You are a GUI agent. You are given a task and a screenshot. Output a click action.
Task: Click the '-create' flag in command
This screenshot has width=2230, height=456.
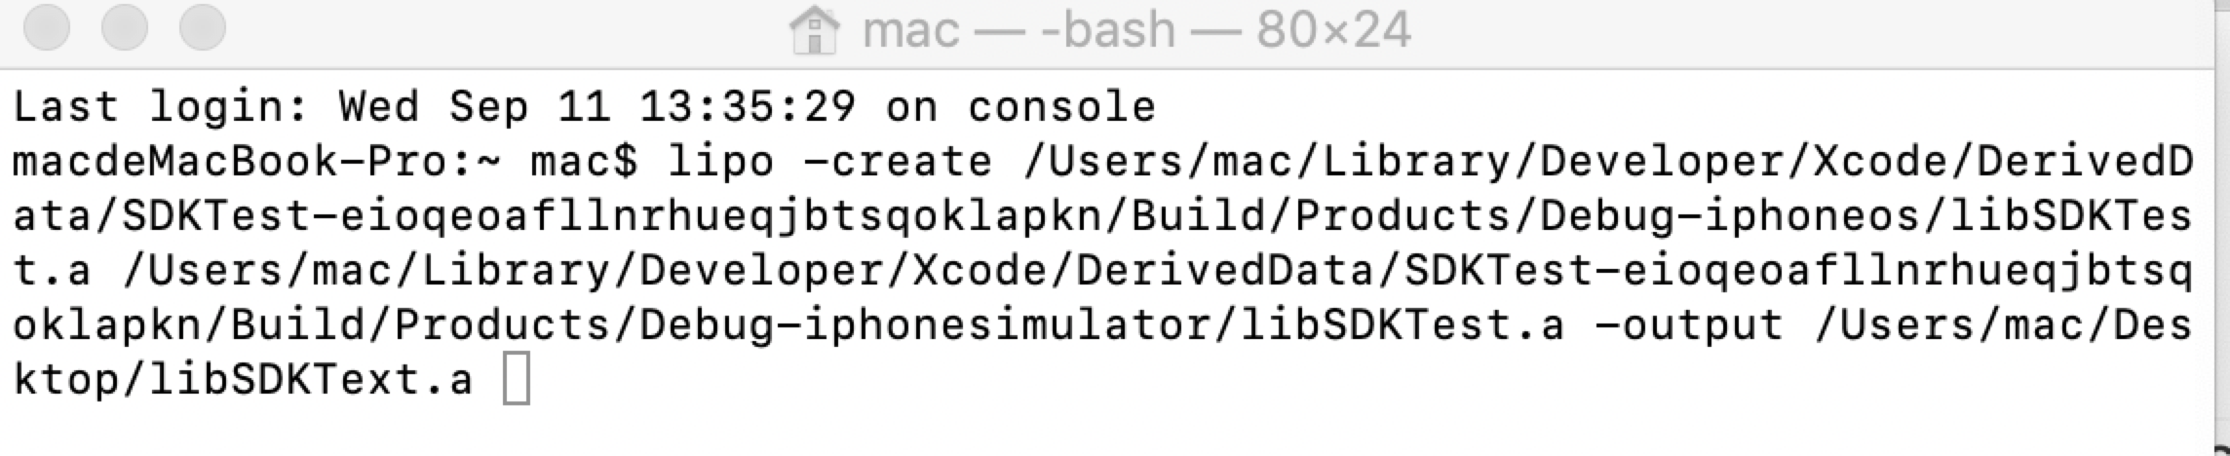[898, 161]
